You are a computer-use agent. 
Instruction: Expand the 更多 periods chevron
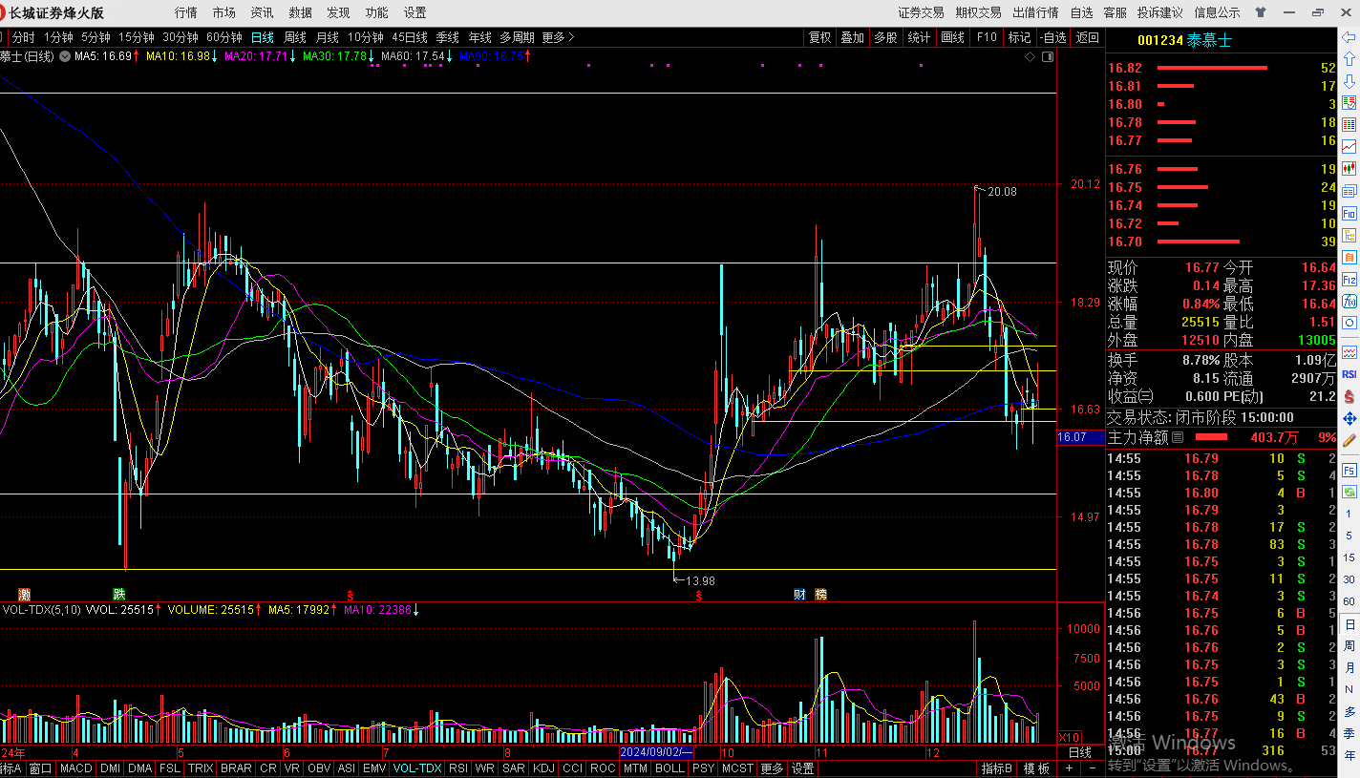559,37
